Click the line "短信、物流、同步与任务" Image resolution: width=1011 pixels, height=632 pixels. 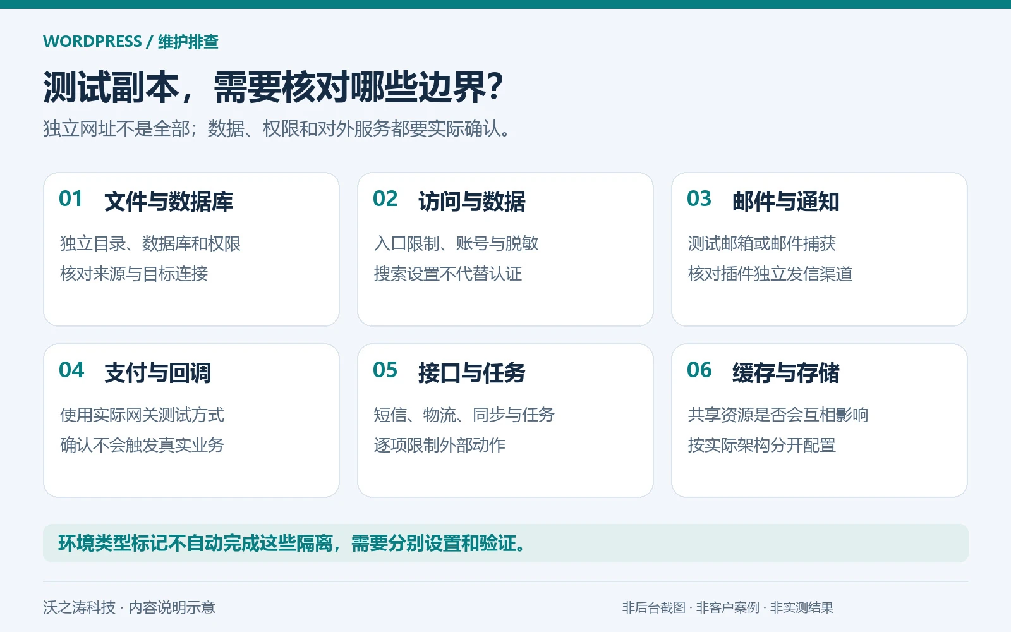point(464,415)
